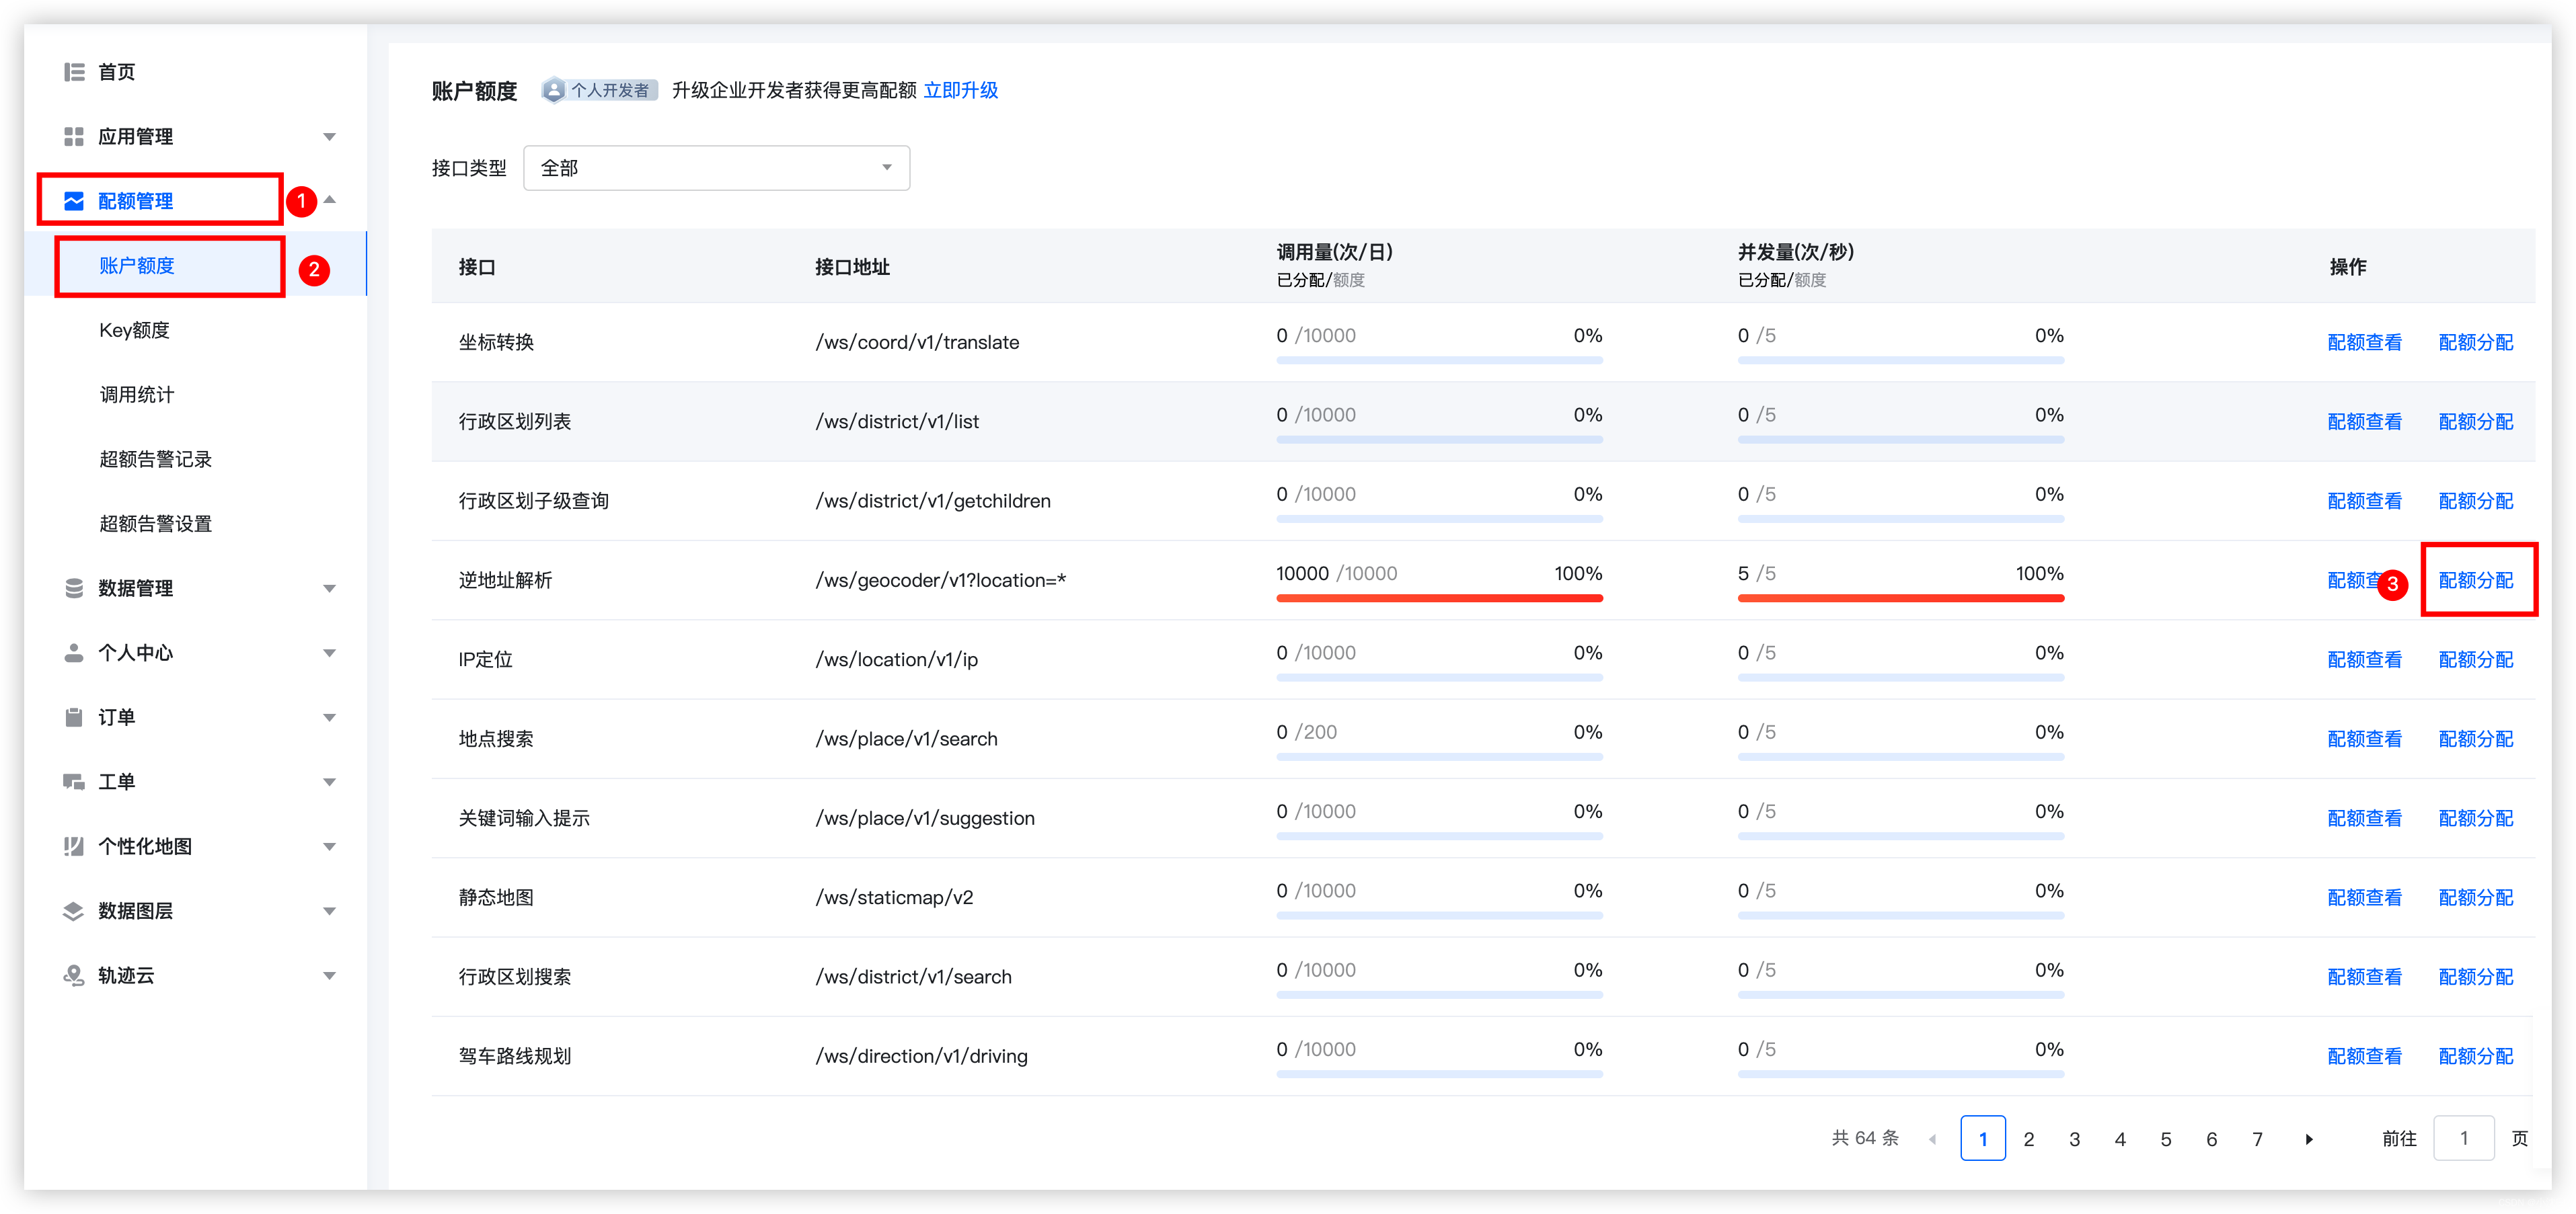This screenshot has width=2576, height=1214.
Task: Select 超额告警设置 submenu item
Action: (156, 524)
